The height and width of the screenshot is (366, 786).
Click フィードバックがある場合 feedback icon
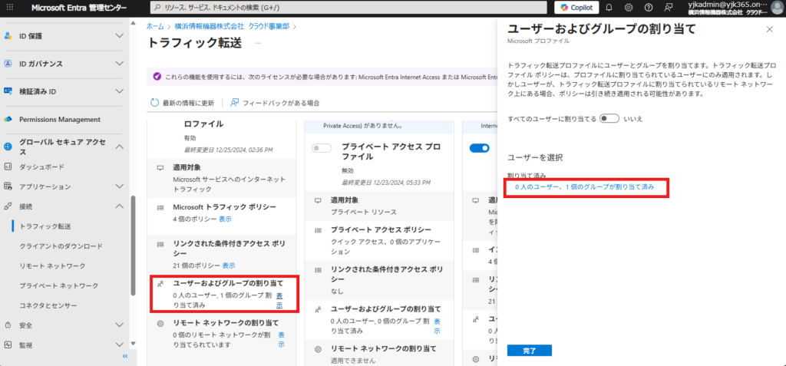235,102
